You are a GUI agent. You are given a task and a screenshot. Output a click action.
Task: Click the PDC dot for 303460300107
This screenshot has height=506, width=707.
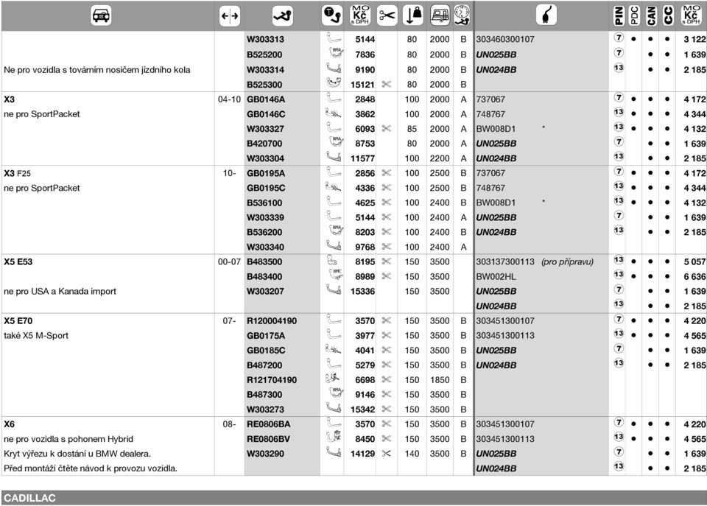click(x=634, y=39)
